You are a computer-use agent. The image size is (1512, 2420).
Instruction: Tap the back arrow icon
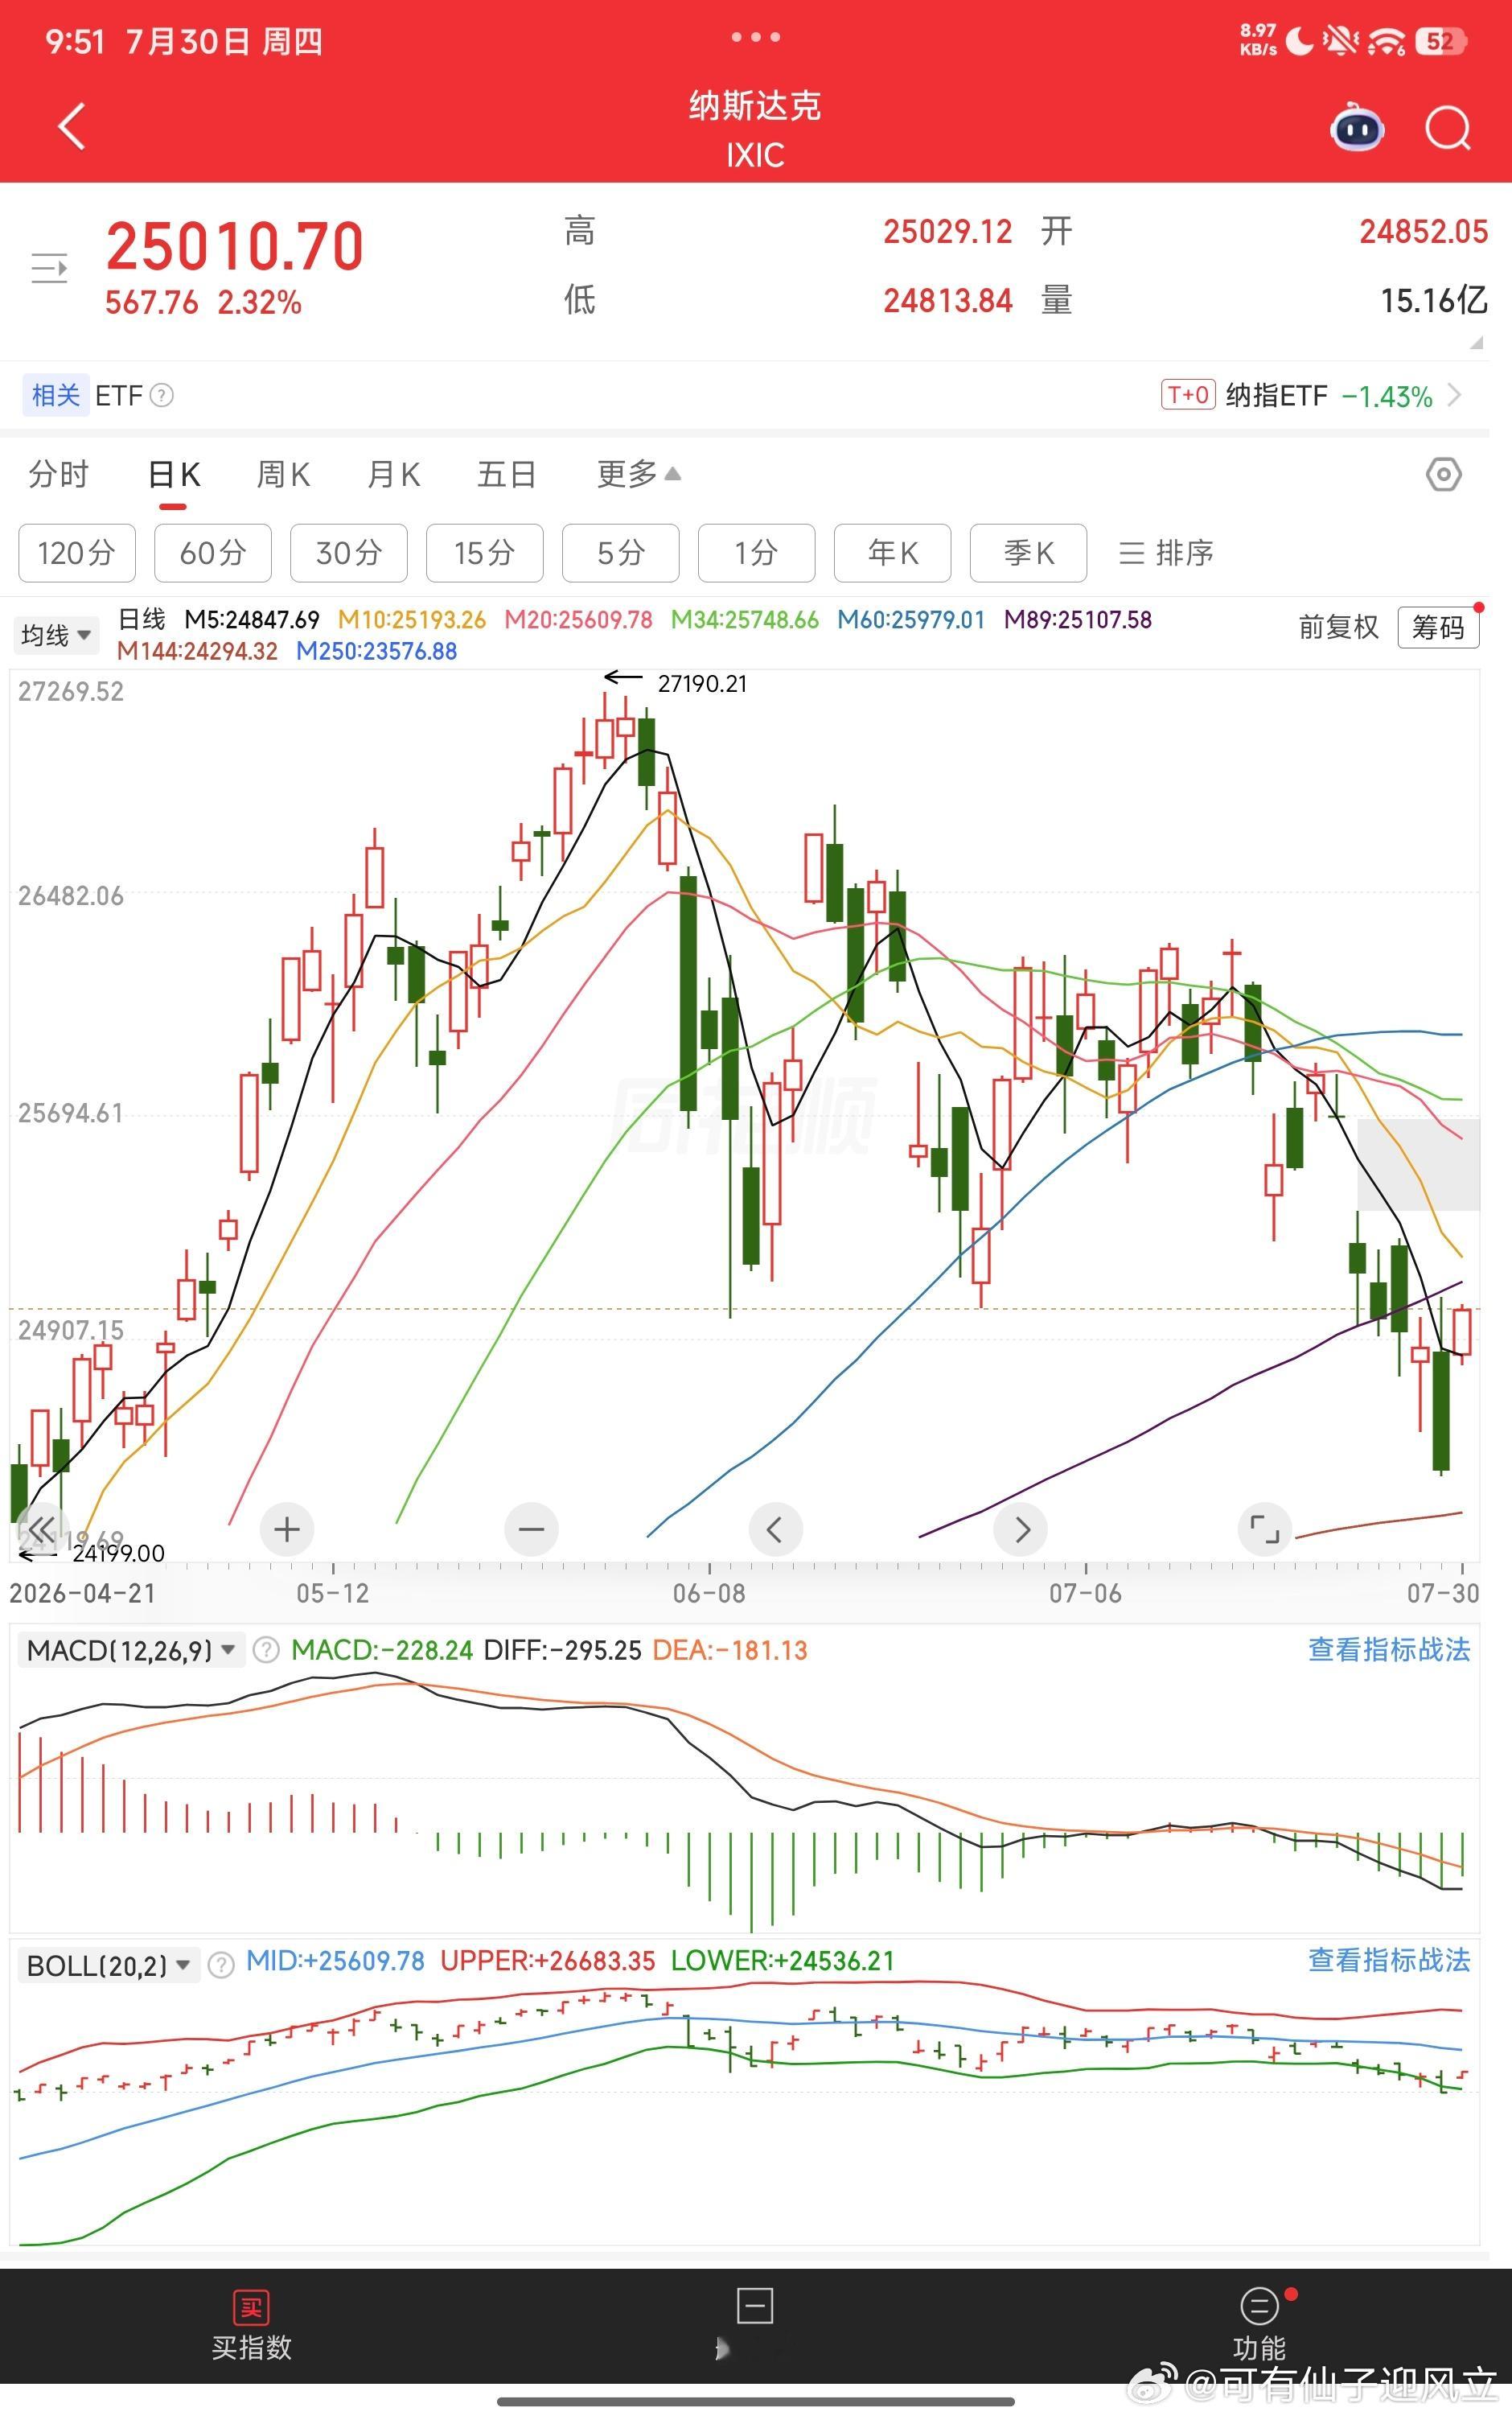click(72, 127)
